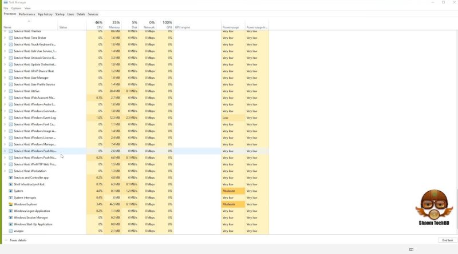458x254 pixels.
Task: Click the Service Host: Time Broker process icon
Action: pos(11,38)
